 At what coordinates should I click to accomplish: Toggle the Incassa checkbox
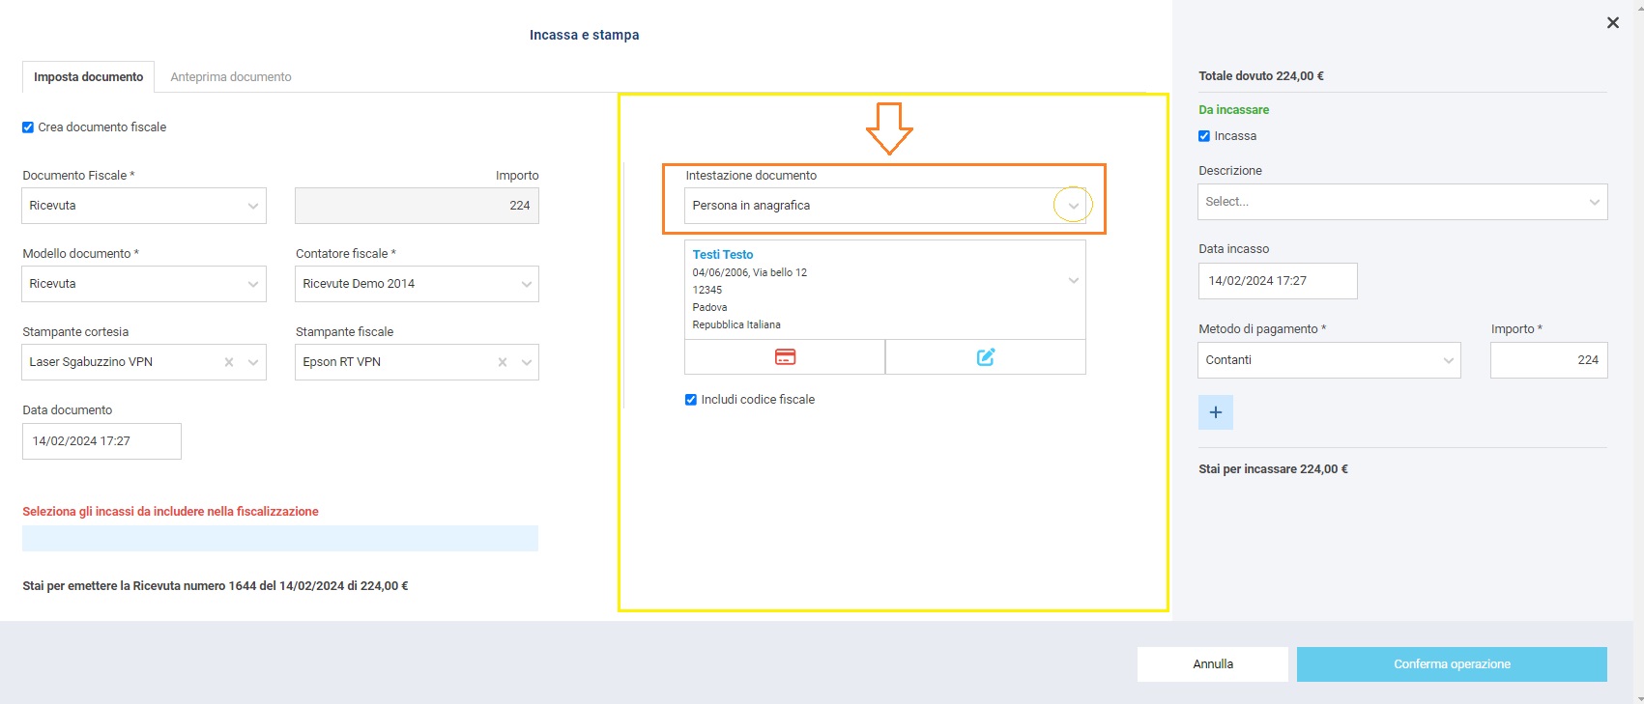[1204, 136]
